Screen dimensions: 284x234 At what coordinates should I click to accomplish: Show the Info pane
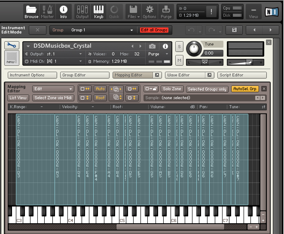click(64, 12)
